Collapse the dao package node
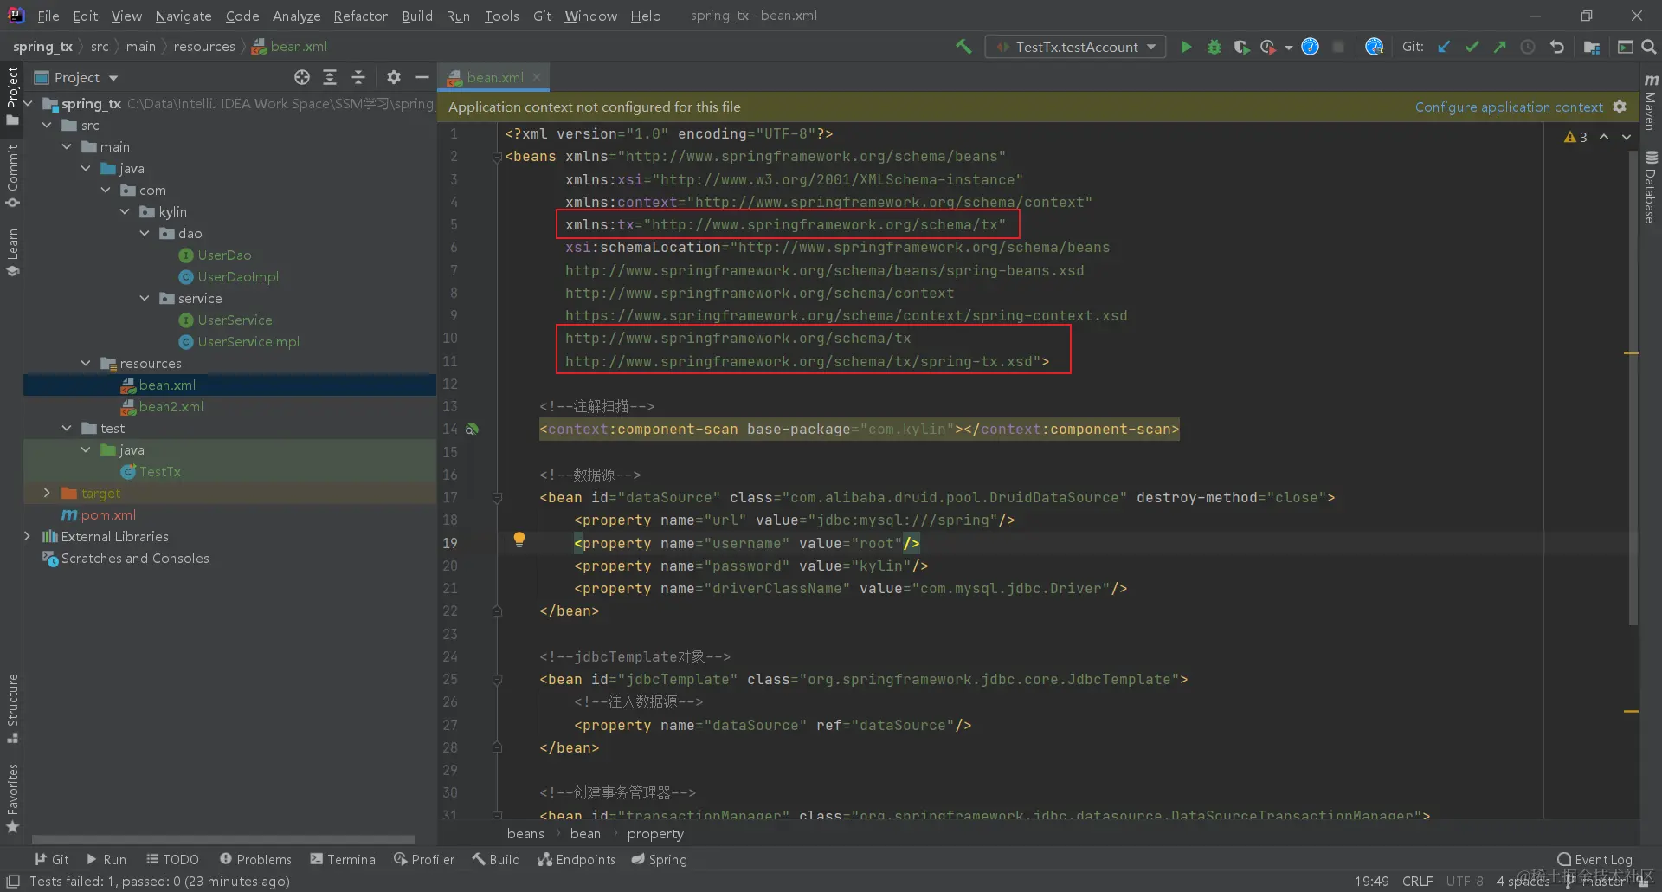The width and height of the screenshot is (1662, 892). click(145, 234)
